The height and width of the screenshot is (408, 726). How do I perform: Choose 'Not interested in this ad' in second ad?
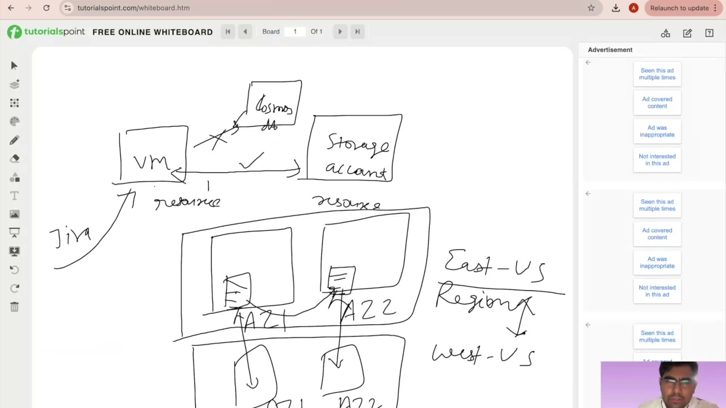657,291
